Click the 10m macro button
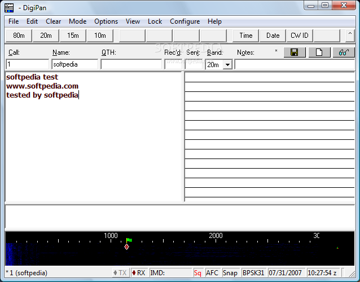Screen dimensions: 360x282 coord(100,36)
